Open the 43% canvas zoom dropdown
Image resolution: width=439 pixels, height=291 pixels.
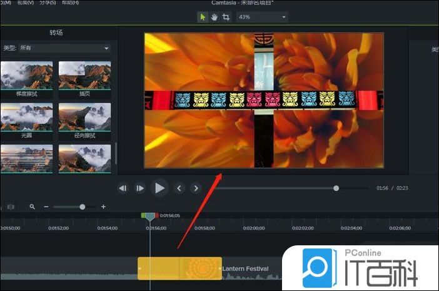(261, 17)
